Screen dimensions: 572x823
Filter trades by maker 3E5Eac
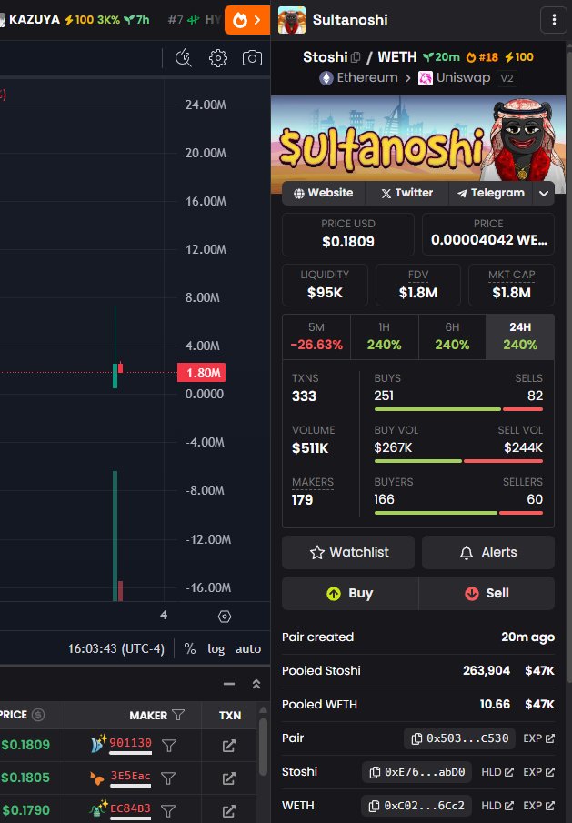point(168,778)
